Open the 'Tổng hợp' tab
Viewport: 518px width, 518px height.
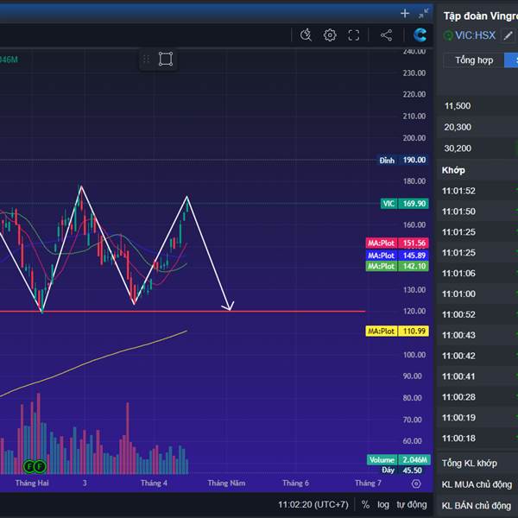pyautogui.click(x=474, y=60)
